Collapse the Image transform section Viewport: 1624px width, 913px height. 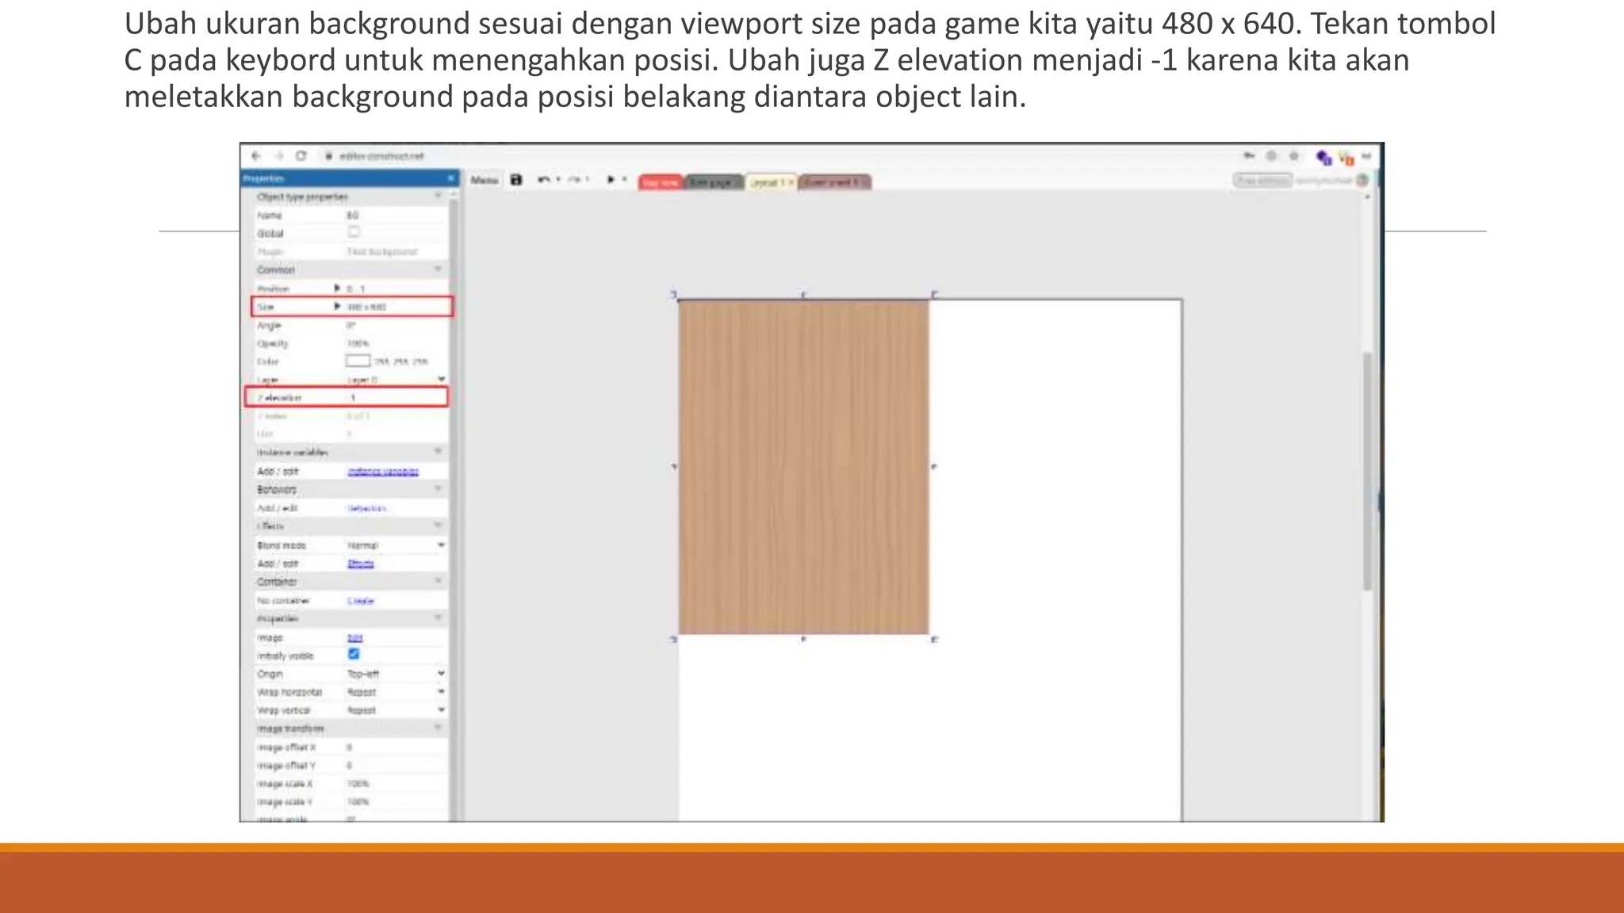438,728
